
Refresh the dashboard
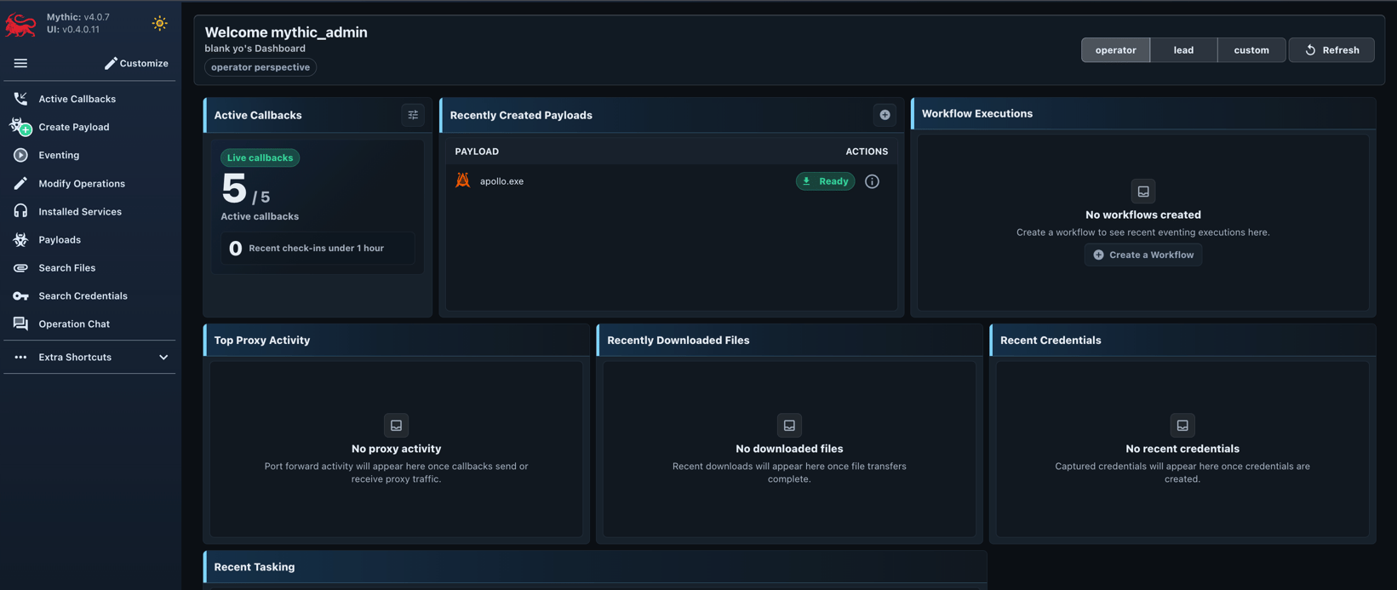point(1331,50)
